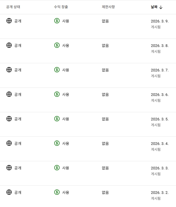The image size is (176, 207).
Task: Open visibility setting 공개 for 2026. 3. 8.
Action: point(18,45)
